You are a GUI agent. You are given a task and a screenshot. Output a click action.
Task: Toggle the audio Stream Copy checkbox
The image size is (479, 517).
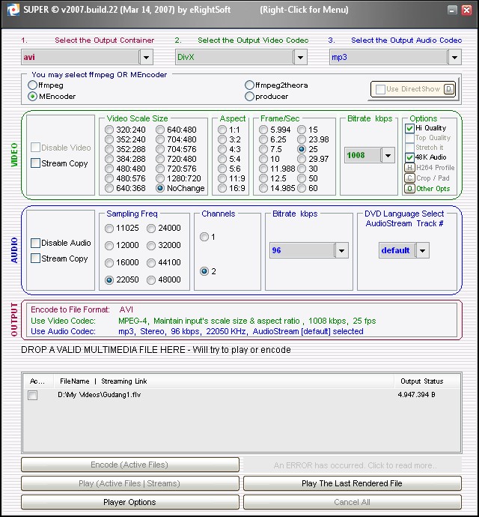pos(35,258)
